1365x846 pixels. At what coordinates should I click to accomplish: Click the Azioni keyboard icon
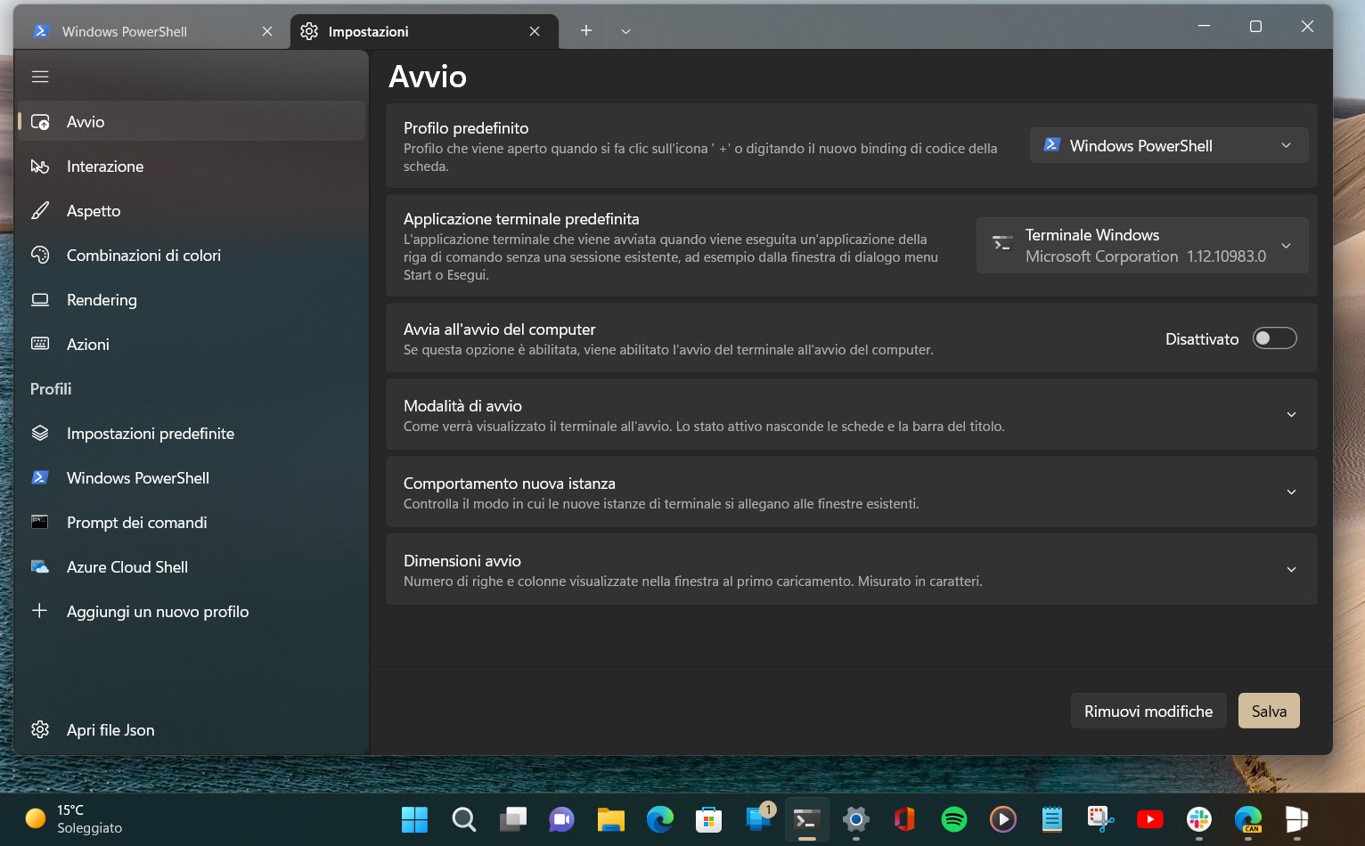(x=40, y=344)
